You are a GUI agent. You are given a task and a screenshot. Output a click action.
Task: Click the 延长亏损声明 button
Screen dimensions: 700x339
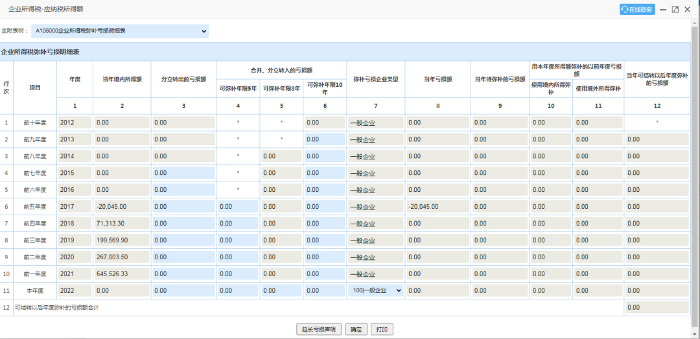click(319, 330)
